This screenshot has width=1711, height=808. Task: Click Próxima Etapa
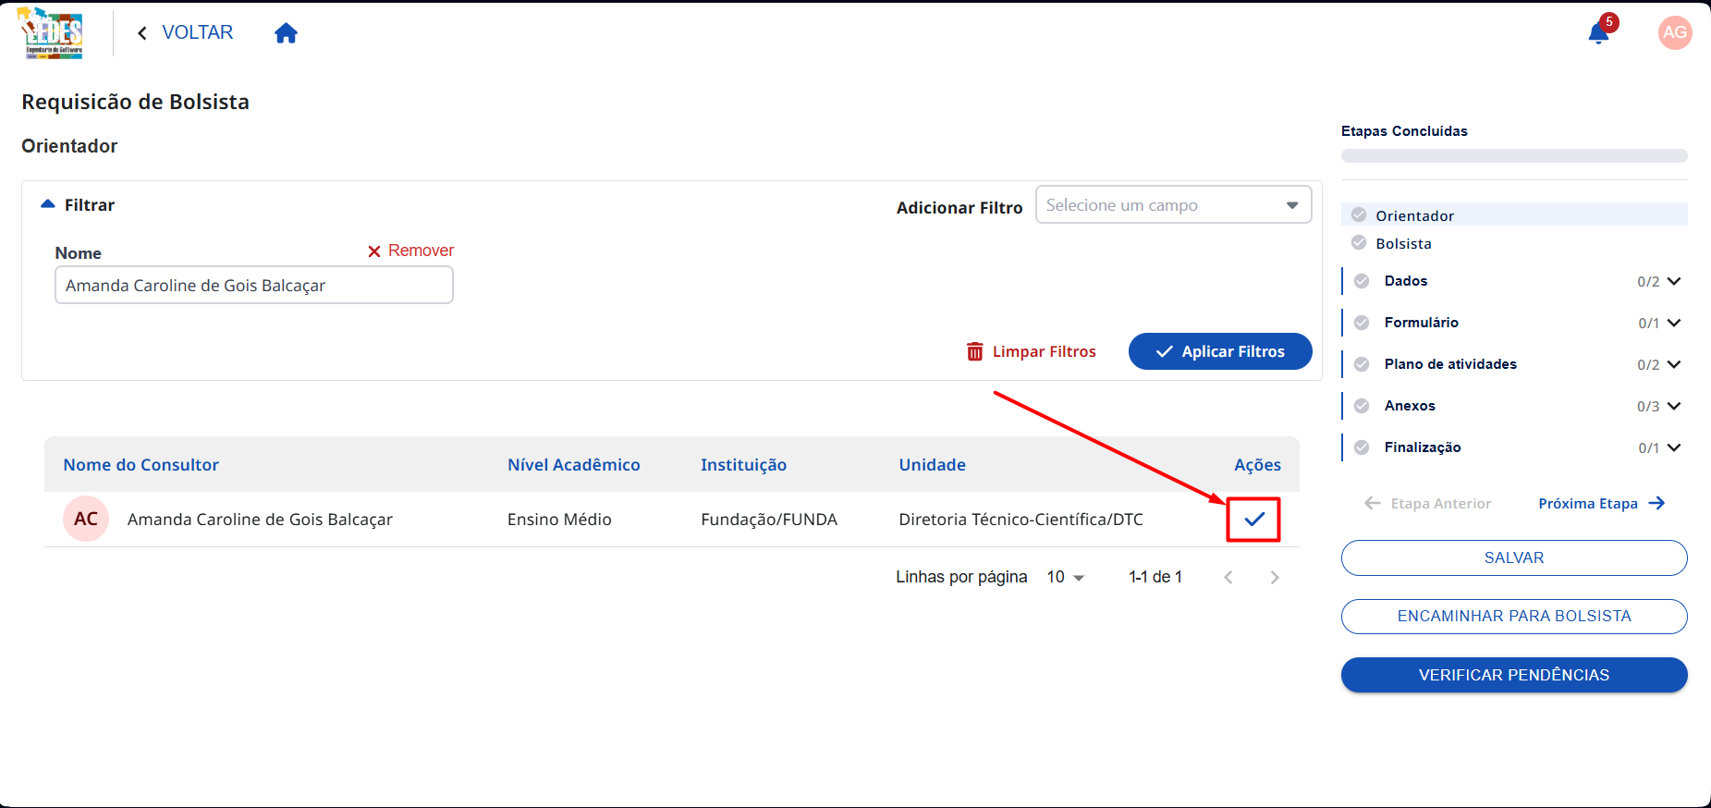pos(1601,504)
